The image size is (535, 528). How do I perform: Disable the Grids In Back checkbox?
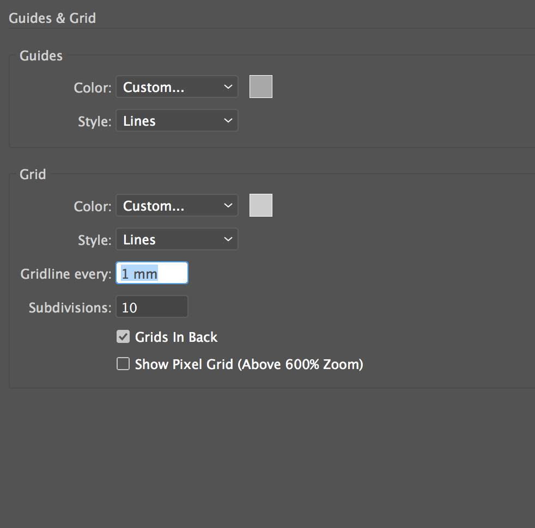tap(123, 337)
